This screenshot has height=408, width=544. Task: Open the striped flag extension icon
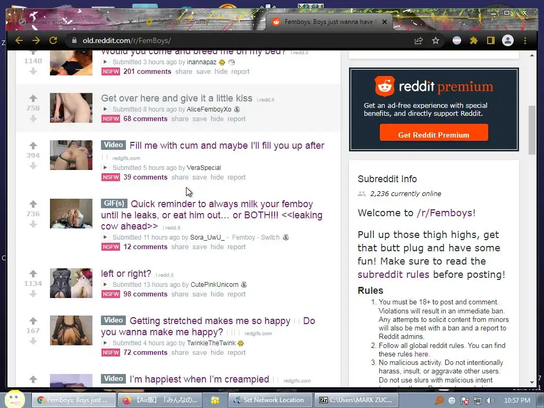(457, 40)
